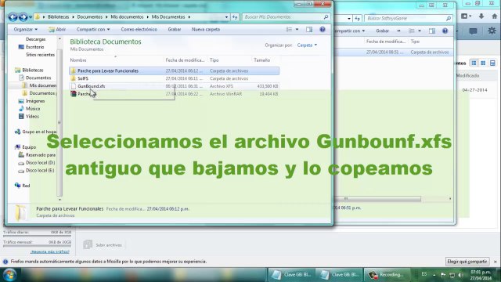Open Firefox downloads arrow icon
Image resolution: width=501 pixels, height=282 pixels.
(481, 16)
